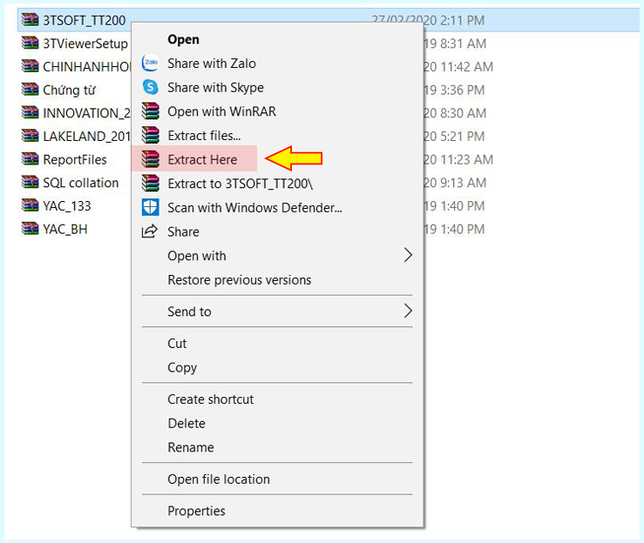Select the INNOVATION_2 file name

pos(86,113)
